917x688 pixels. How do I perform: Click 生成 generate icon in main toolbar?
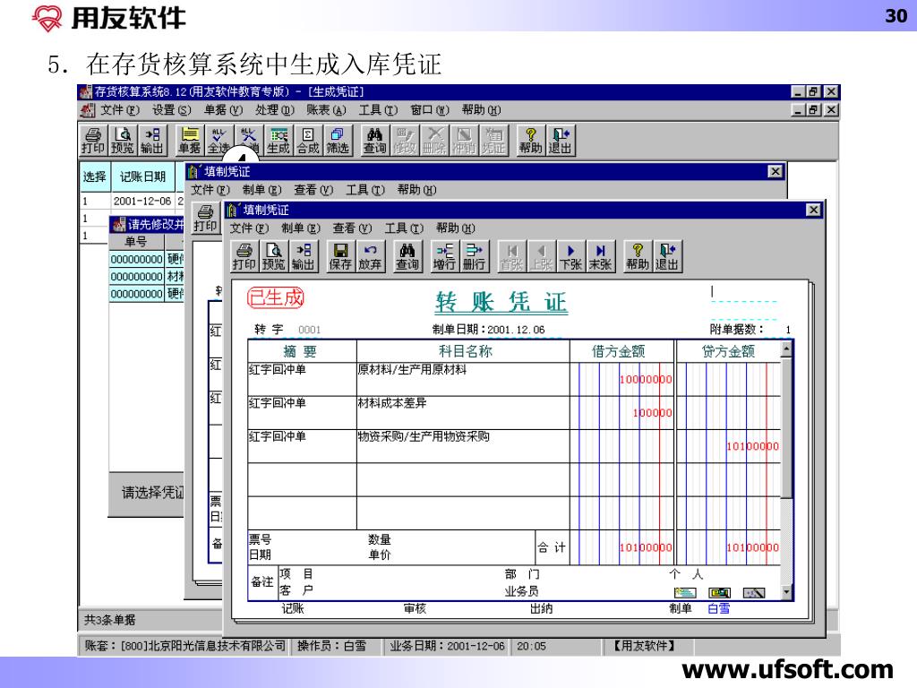point(279,141)
